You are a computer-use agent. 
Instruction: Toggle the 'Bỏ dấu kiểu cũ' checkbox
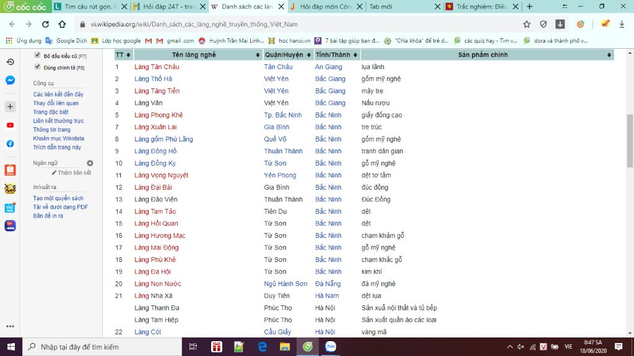pyautogui.click(x=38, y=55)
